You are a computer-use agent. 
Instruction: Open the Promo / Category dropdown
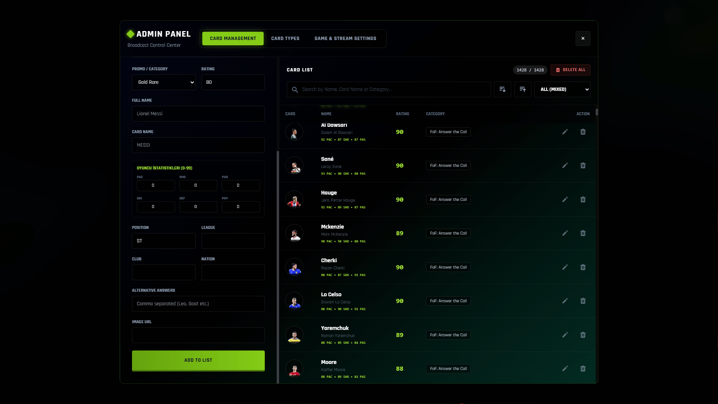163,82
